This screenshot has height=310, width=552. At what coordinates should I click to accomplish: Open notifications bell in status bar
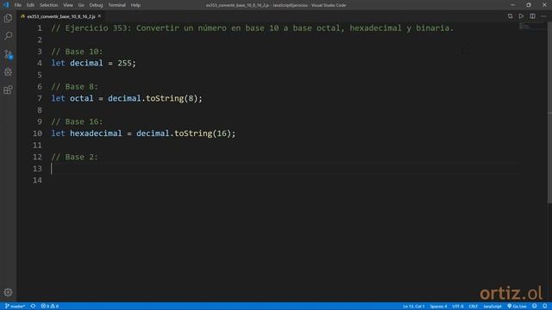[x=544, y=307]
